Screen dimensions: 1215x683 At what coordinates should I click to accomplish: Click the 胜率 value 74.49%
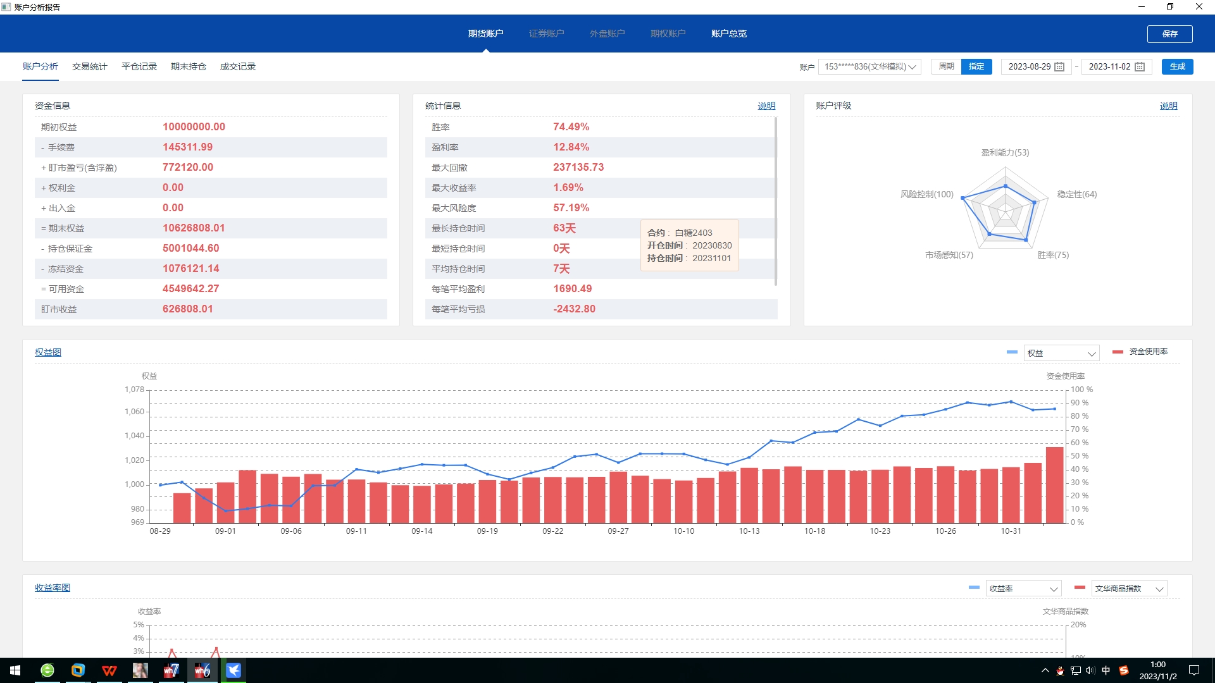tap(571, 126)
